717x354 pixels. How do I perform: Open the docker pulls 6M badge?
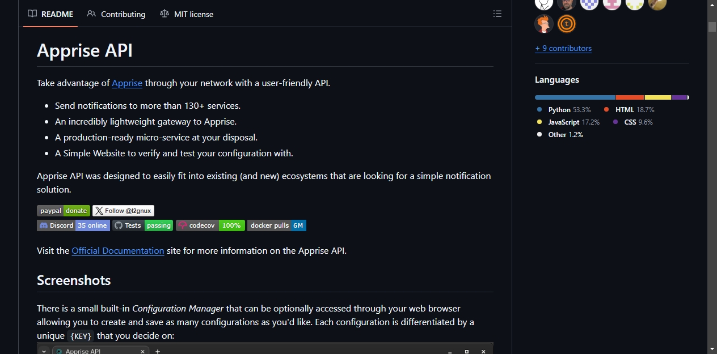277,225
